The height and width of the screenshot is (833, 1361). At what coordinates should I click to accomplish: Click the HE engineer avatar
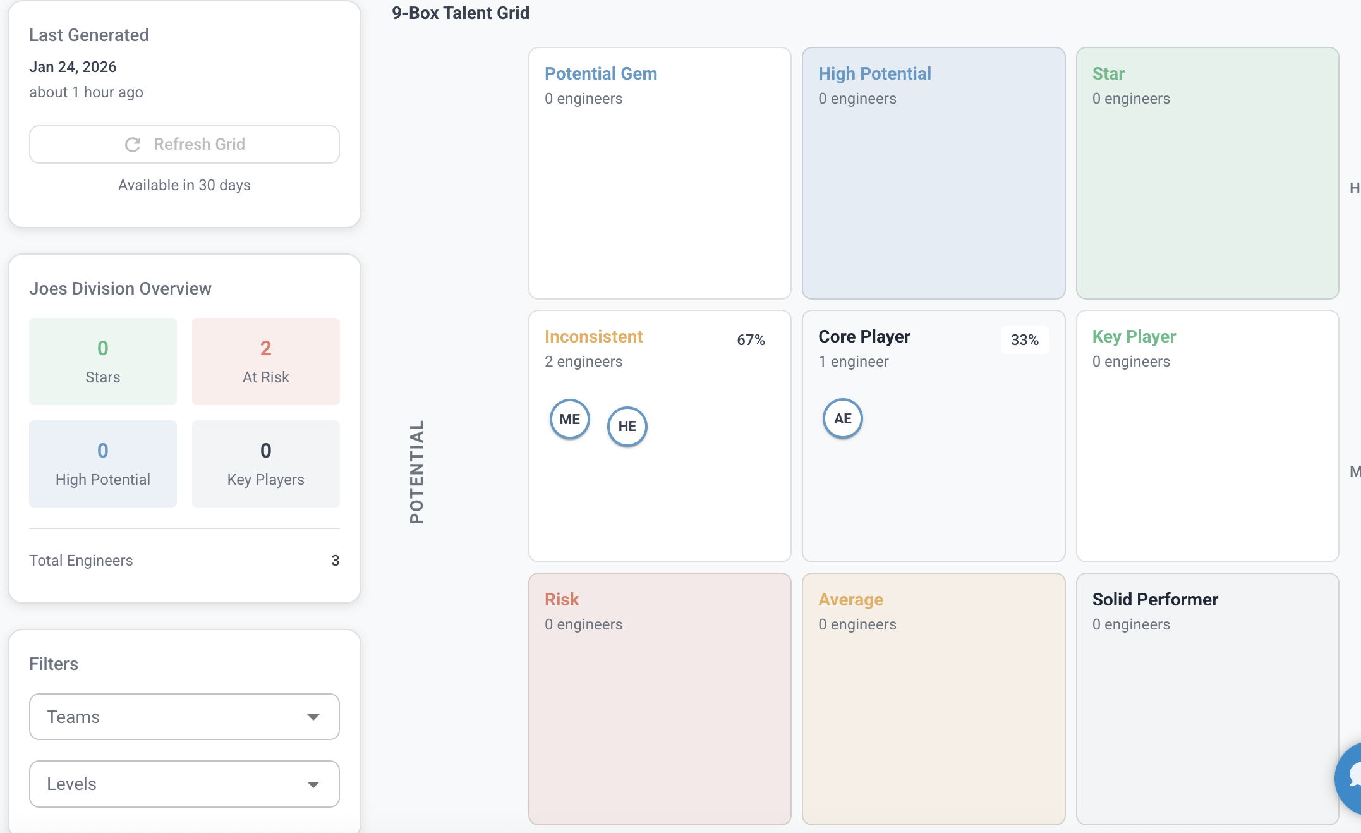tap(627, 426)
